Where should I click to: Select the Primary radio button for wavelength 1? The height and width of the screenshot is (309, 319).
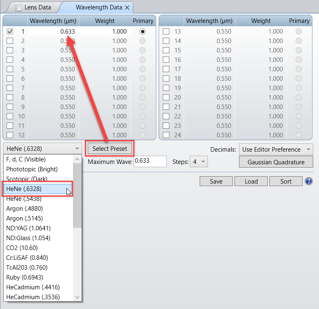[143, 32]
